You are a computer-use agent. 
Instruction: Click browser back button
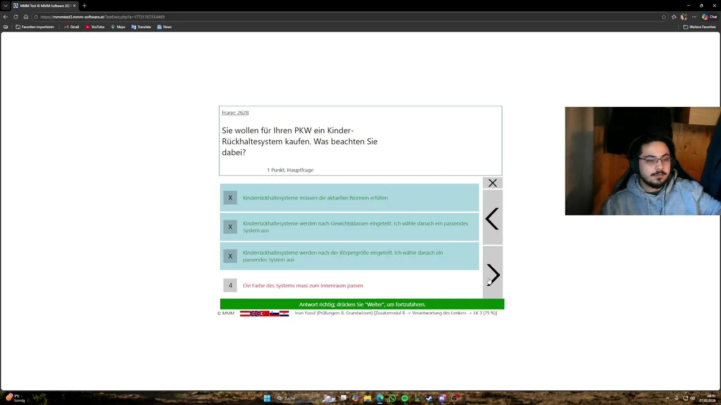pos(6,17)
